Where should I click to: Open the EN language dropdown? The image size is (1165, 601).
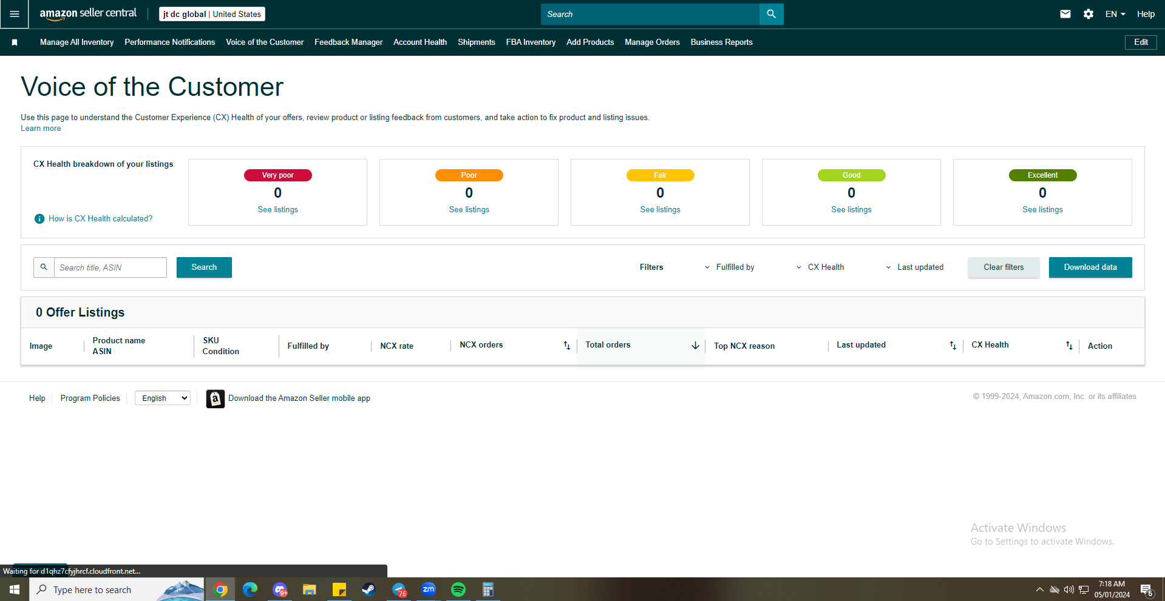[x=1115, y=14]
